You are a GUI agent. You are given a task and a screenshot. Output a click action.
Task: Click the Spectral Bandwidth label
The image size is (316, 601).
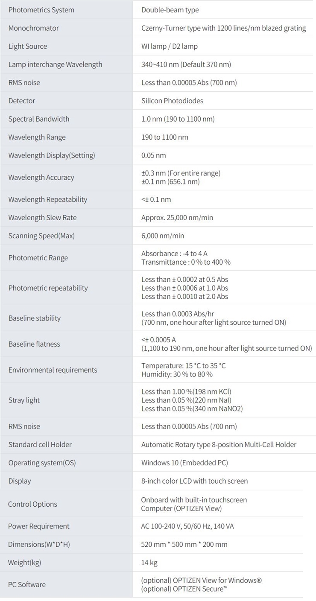tap(39, 119)
